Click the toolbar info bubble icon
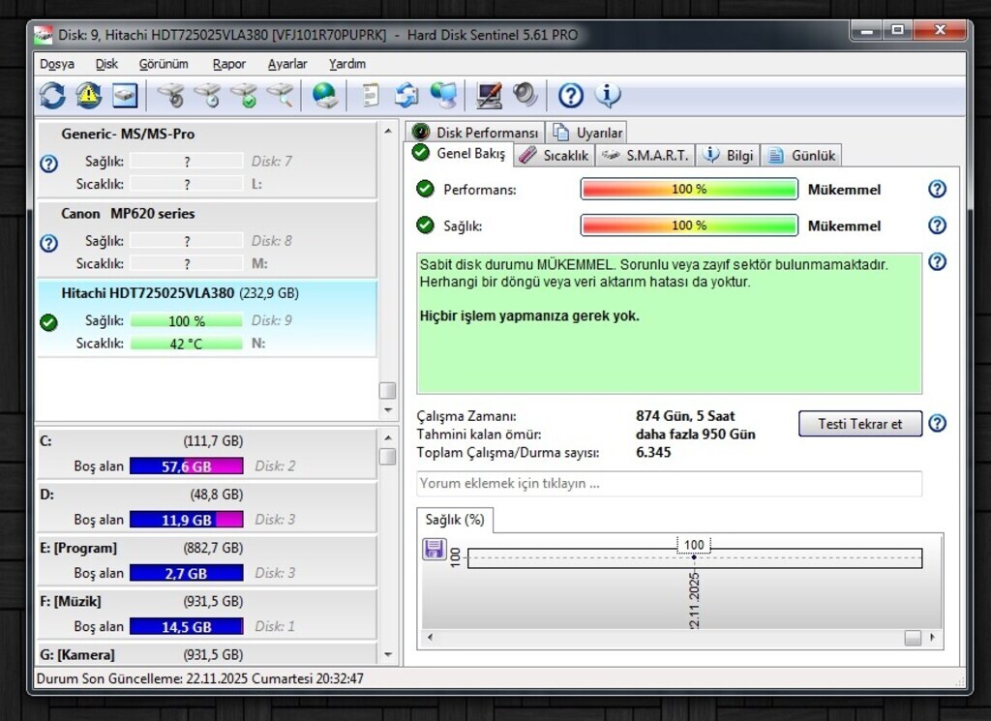991x721 pixels. coord(608,95)
